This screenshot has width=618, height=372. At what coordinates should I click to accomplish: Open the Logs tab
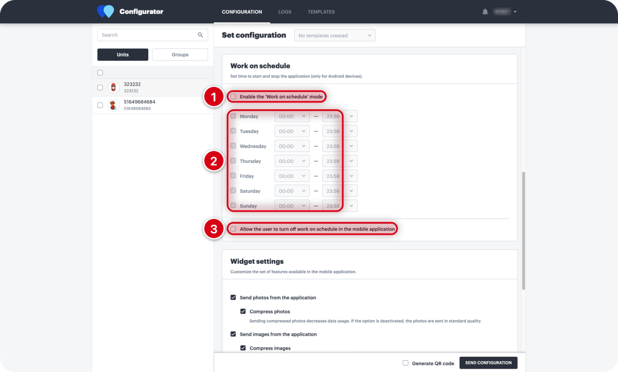tap(285, 12)
